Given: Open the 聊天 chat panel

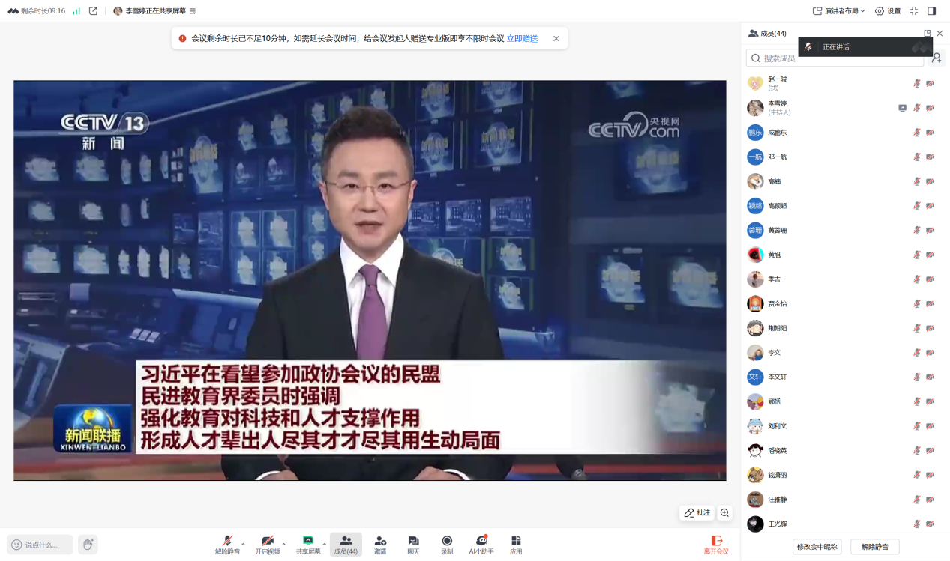Looking at the screenshot, I should [x=413, y=544].
